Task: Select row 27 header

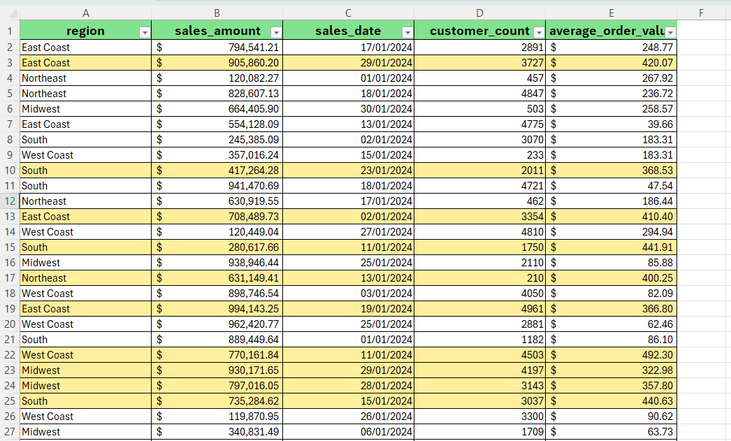Action: tap(10, 432)
